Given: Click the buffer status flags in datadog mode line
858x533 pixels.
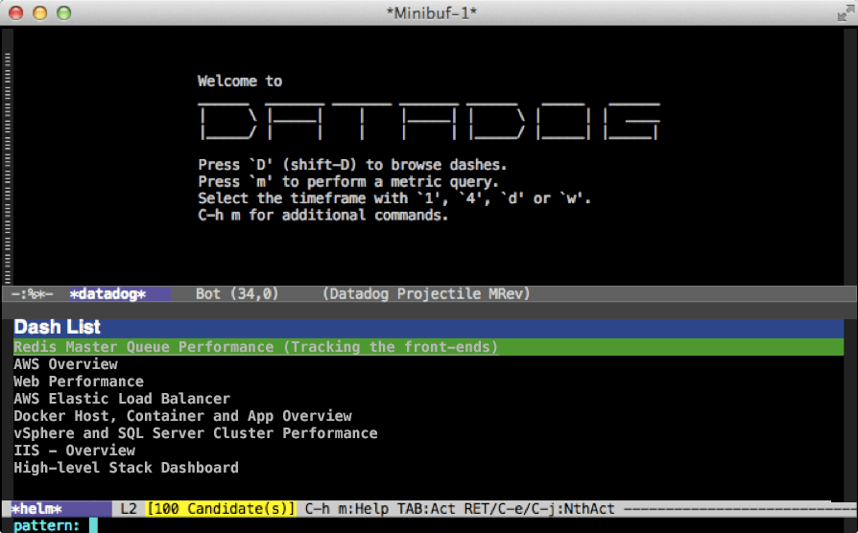Looking at the screenshot, I should click(x=32, y=294).
